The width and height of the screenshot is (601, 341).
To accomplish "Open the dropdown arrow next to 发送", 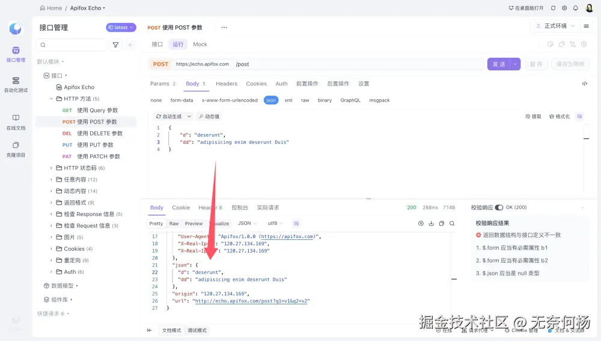I will point(516,64).
